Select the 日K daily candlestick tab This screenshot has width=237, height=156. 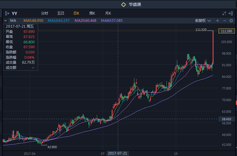point(76,13)
